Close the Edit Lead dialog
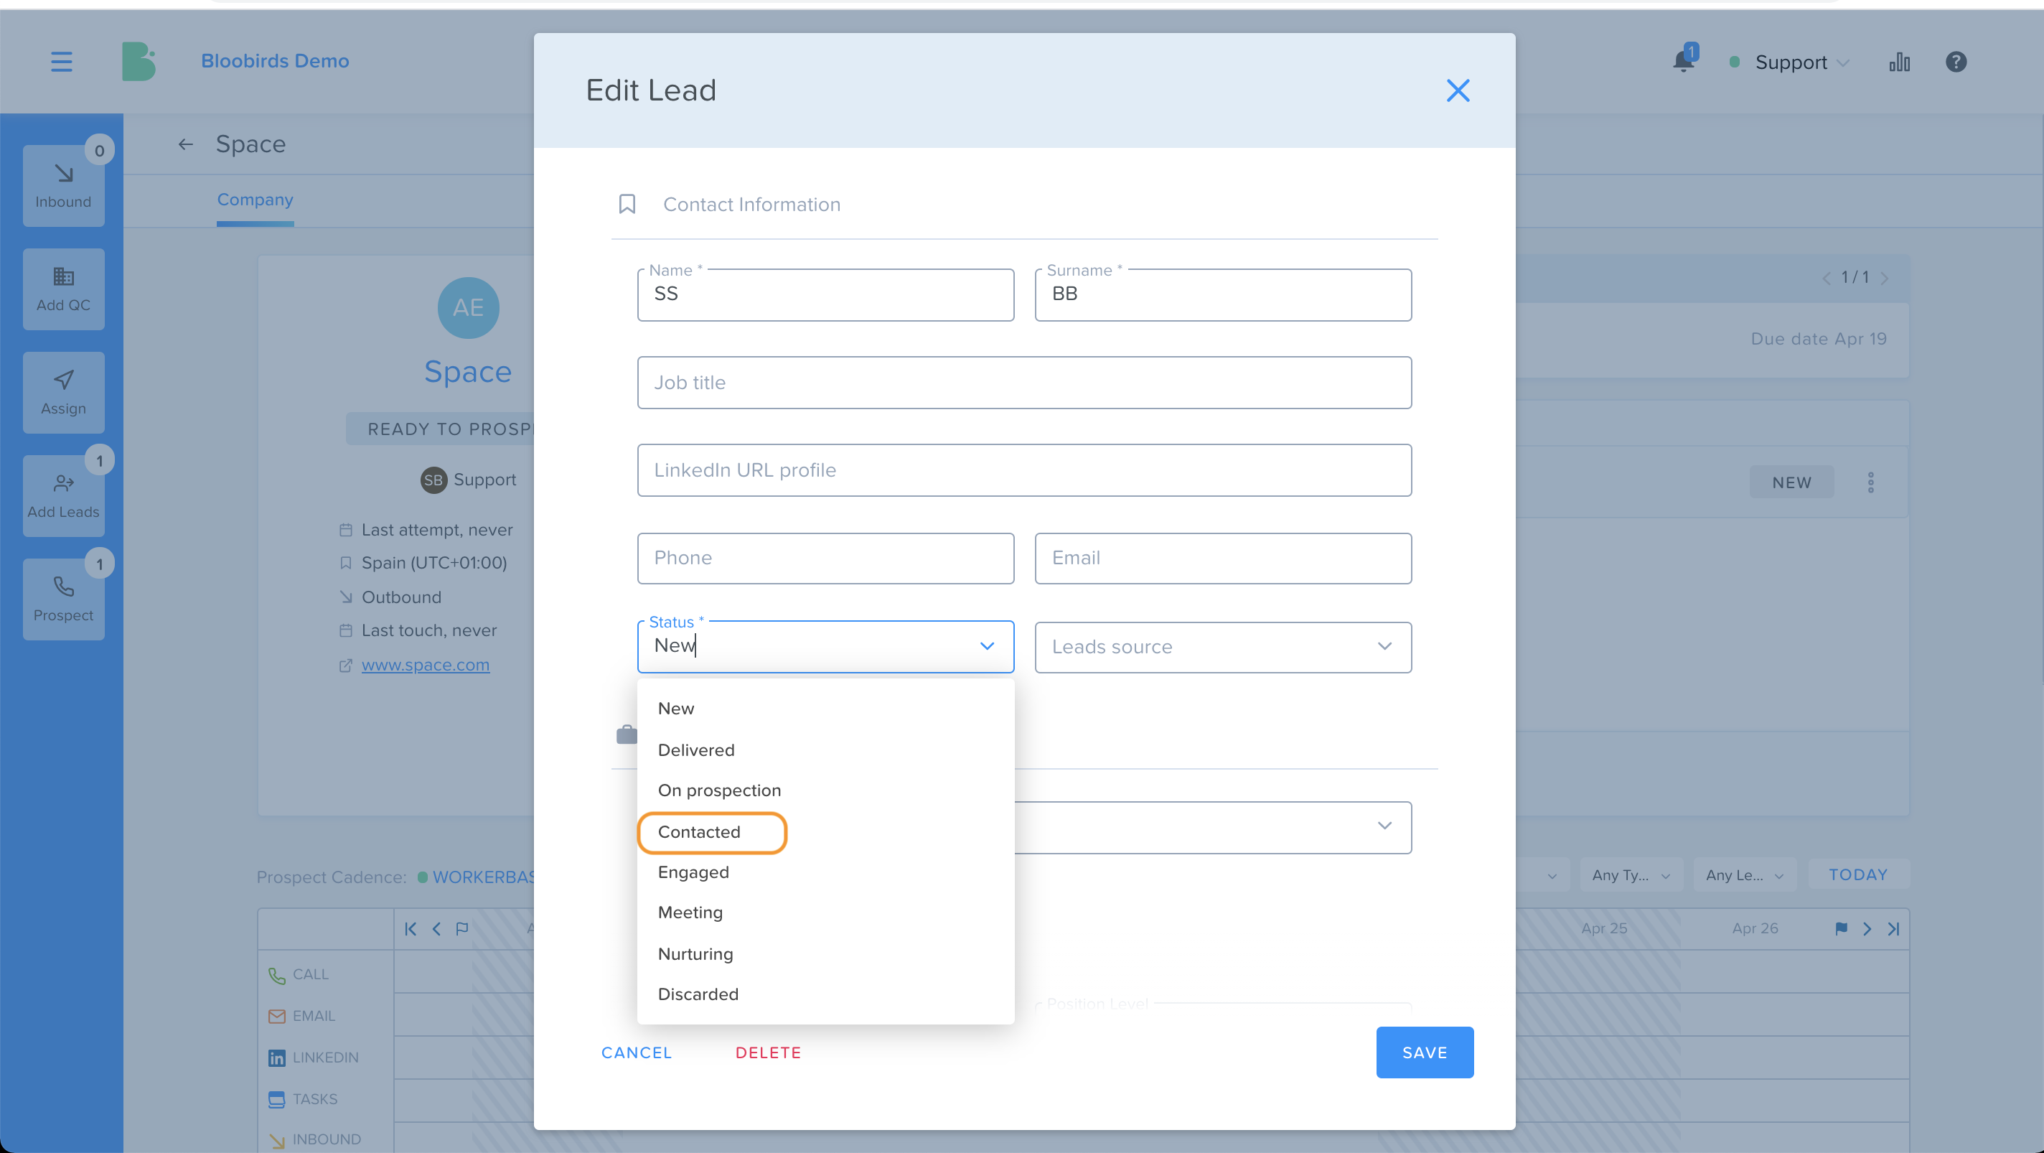The width and height of the screenshot is (2044, 1153). (1458, 90)
